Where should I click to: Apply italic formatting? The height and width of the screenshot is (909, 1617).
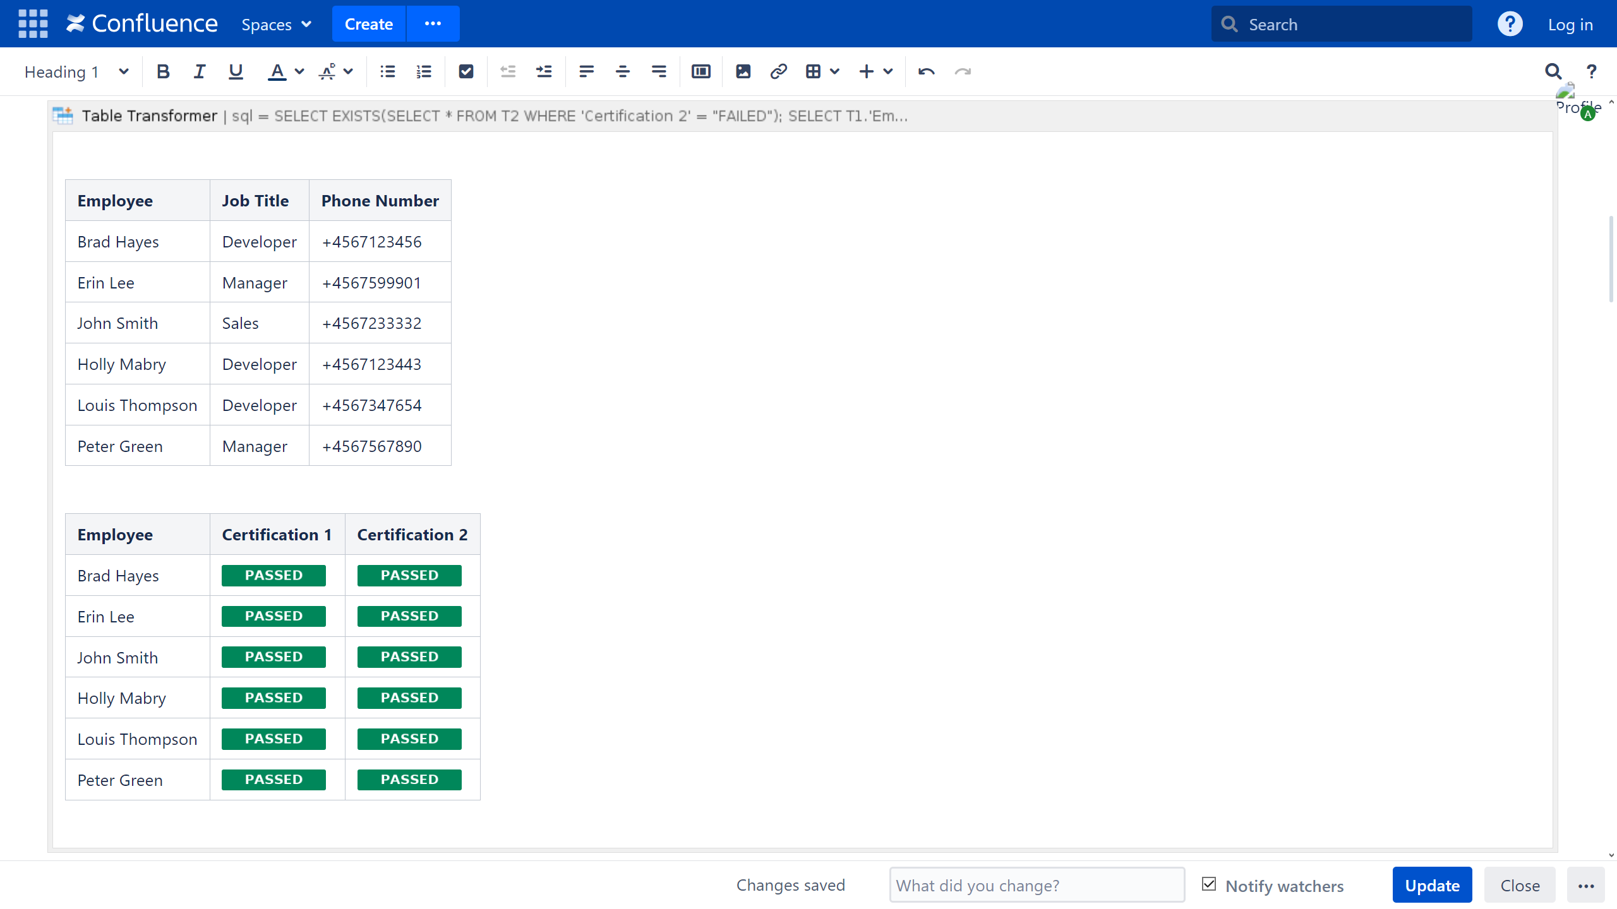(200, 71)
